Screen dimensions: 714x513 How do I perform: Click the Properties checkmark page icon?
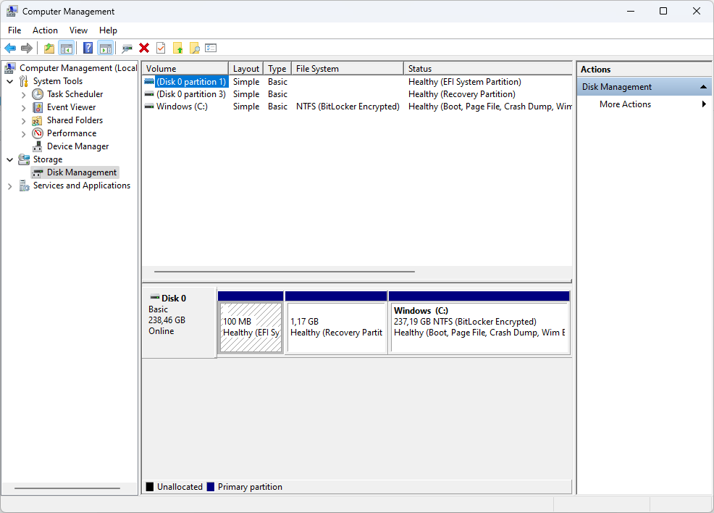161,48
